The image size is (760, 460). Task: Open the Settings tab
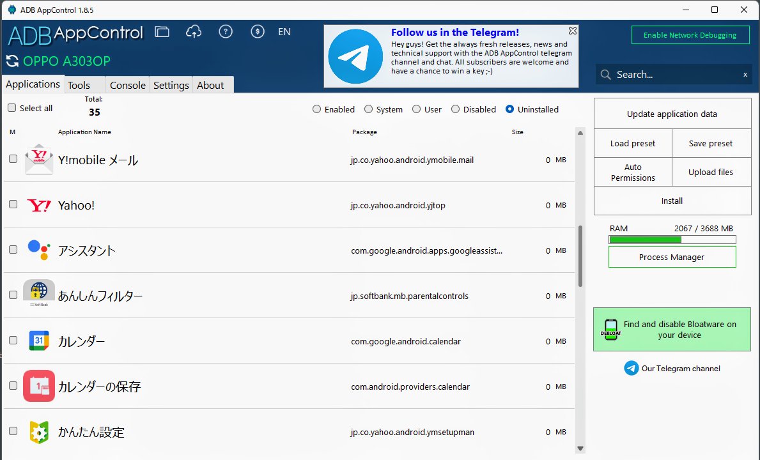(x=171, y=85)
